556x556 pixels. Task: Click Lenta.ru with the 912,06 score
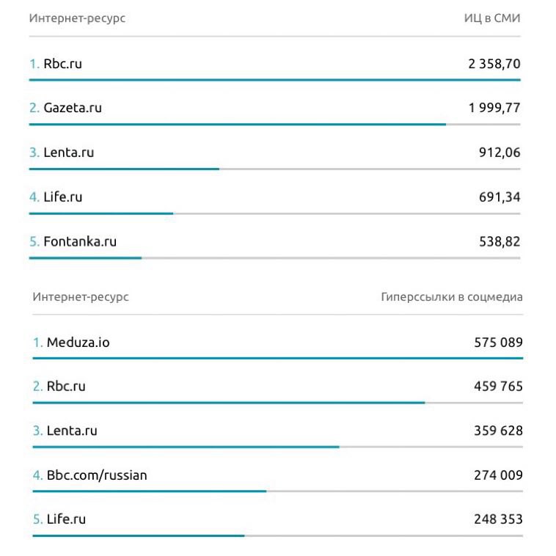[68, 153]
